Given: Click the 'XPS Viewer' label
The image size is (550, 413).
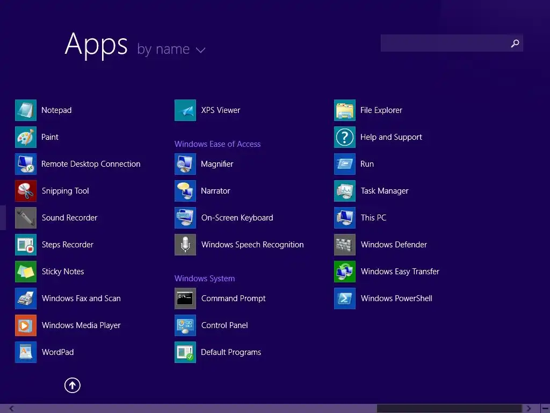Looking at the screenshot, I should point(221,110).
